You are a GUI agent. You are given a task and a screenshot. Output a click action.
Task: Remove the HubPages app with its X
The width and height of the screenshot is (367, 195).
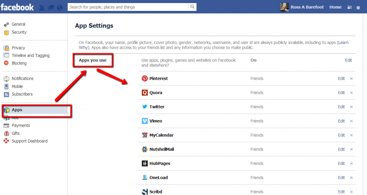pyautogui.click(x=352, y=164)
